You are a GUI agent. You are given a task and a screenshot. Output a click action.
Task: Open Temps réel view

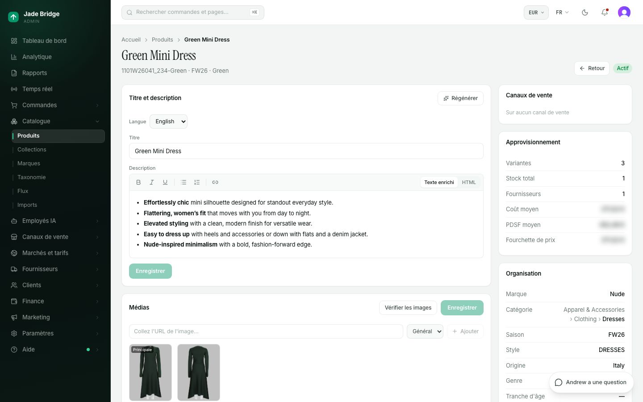coord(55,89)
